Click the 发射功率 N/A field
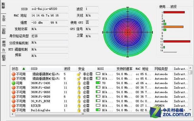This screenshot has height=121, width=194. [x=49, y=29]
